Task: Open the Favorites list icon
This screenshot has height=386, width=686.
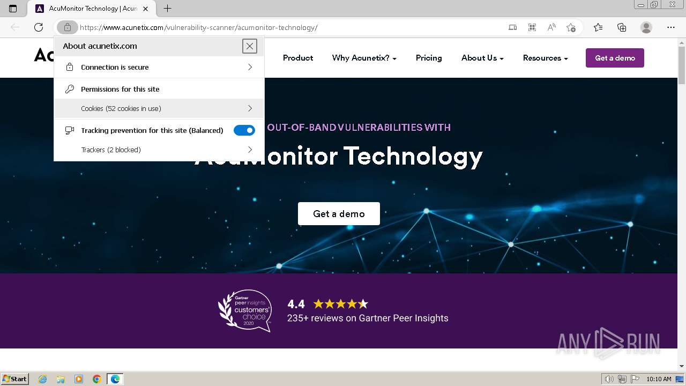Action: pos(598,27)
